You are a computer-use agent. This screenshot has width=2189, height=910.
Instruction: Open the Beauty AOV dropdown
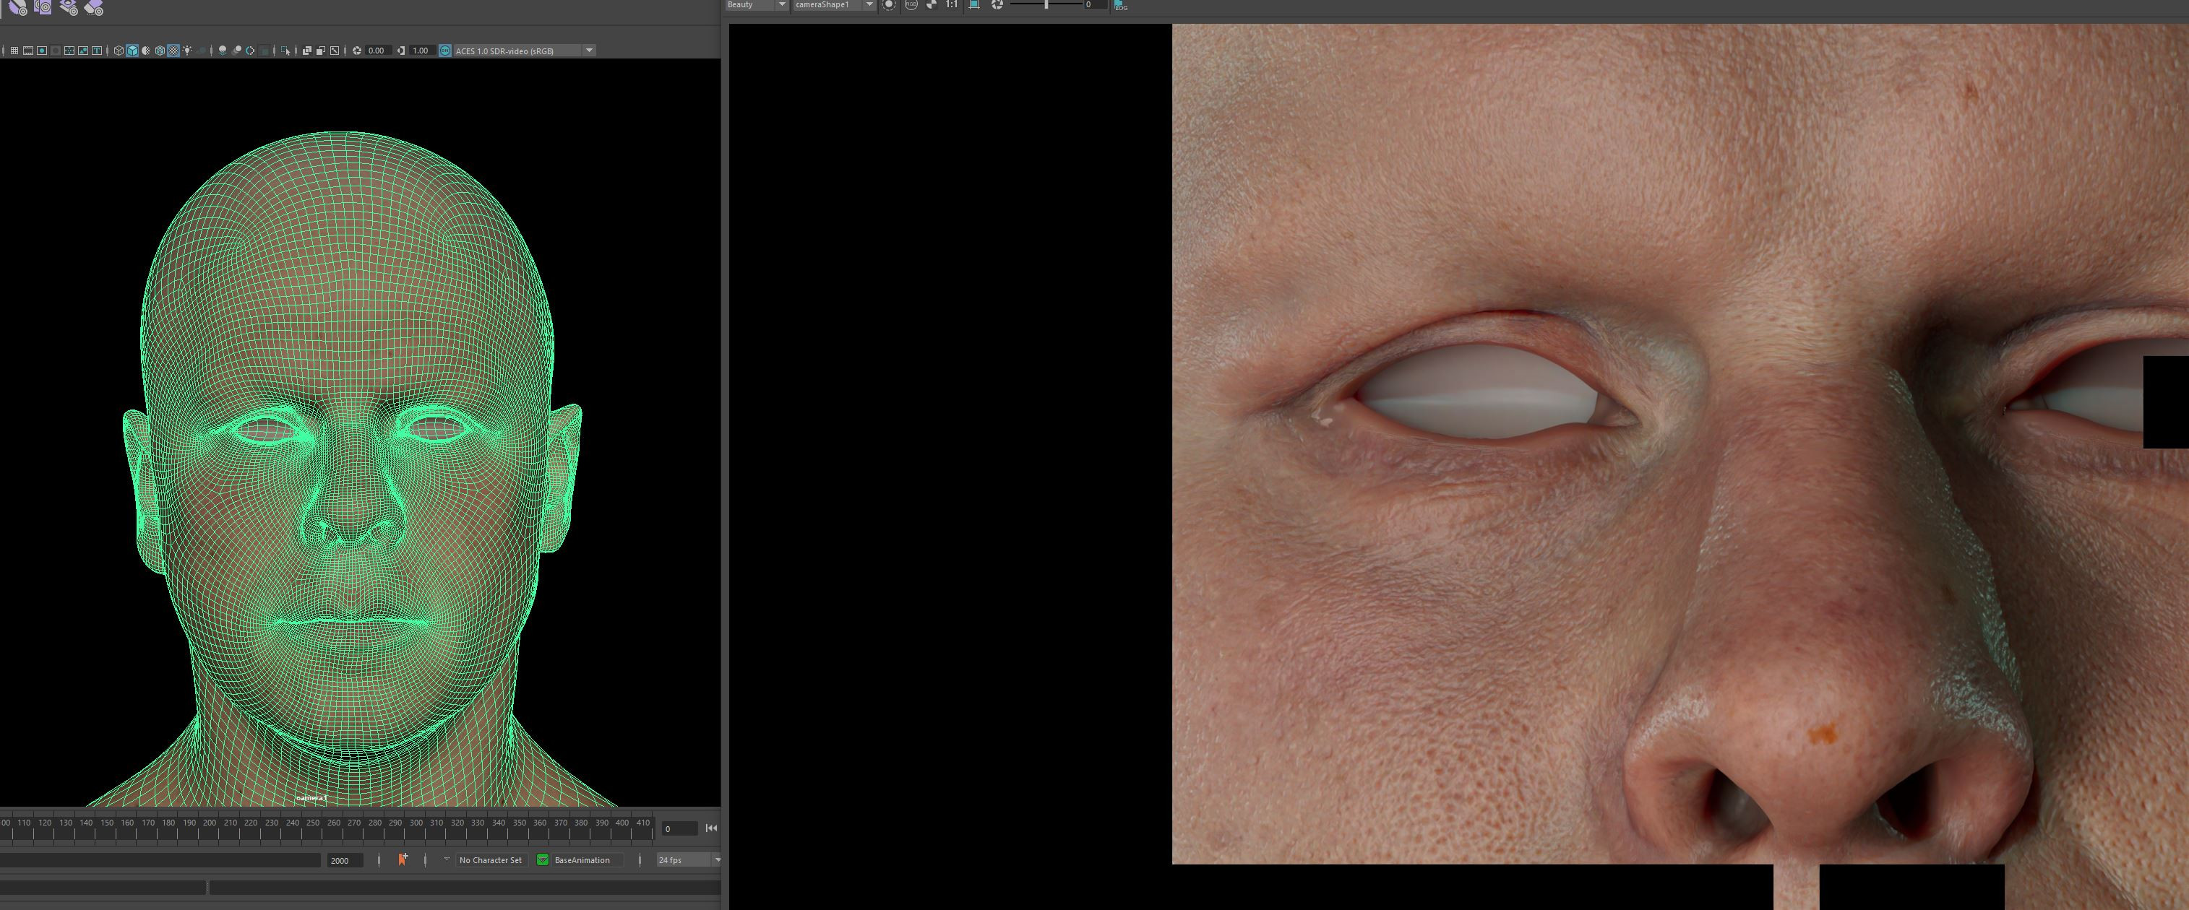pyautogui.click(x=782, y=6)
